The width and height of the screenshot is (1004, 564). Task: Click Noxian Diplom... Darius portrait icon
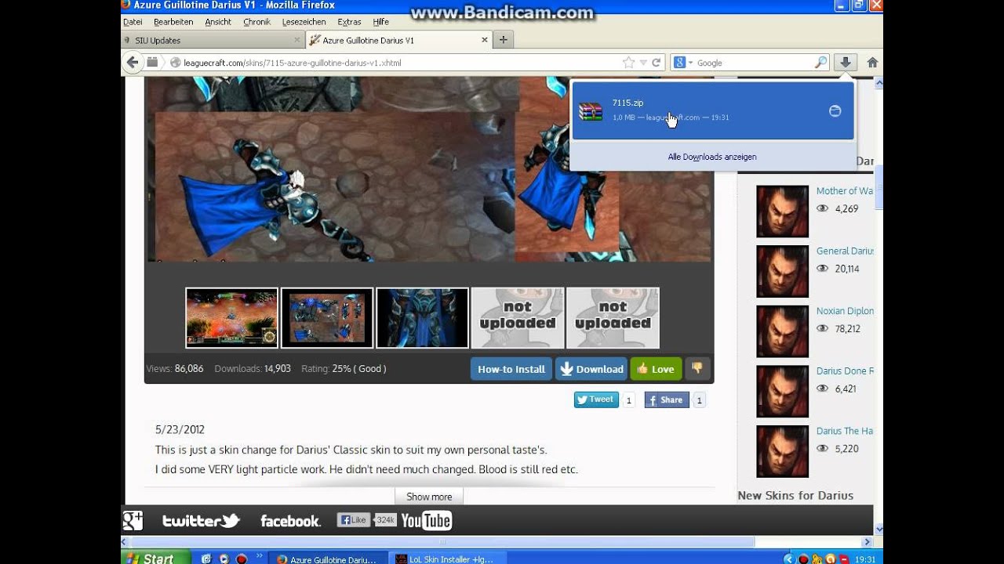click(782, 331)
